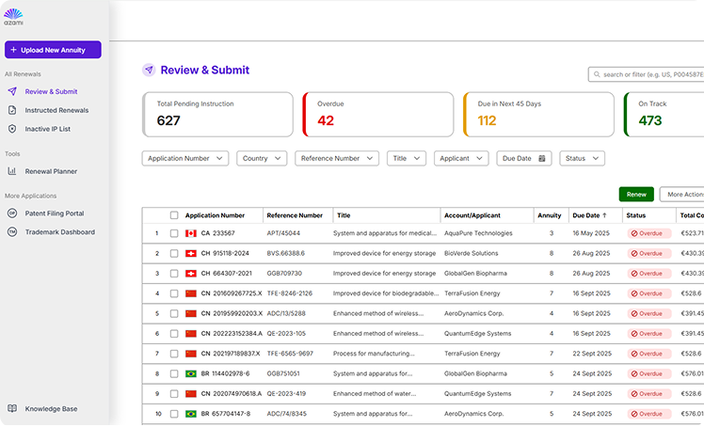Image resolution: width=704 pixels, height=427 pixels.
Task: Click the Trademark Dashboard icon
Action: pos(12,231)
